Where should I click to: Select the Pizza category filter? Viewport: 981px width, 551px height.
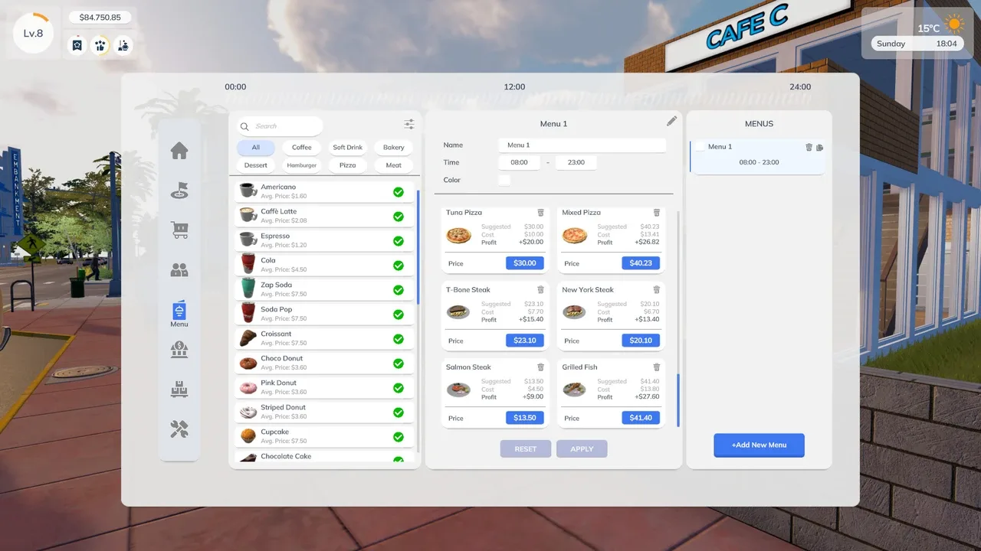point(347,165)
